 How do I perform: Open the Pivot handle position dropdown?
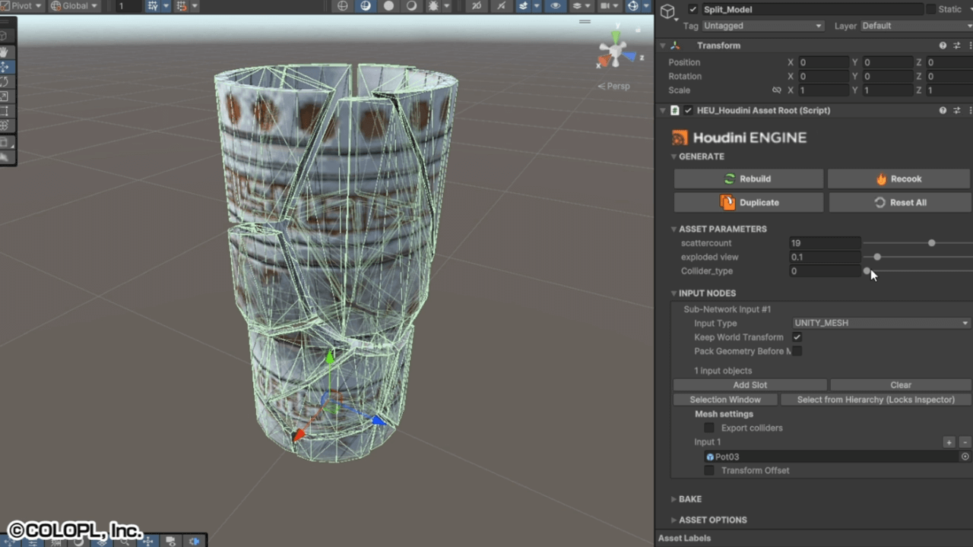coord(21,6)
